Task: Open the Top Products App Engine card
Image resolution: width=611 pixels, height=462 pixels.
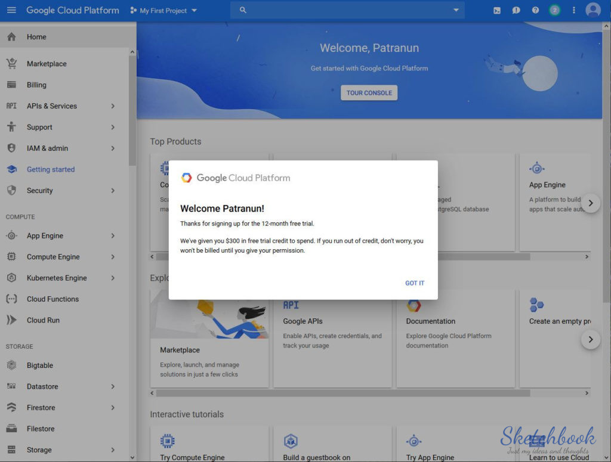Action: pyautogui.click(x=556, y=202)
